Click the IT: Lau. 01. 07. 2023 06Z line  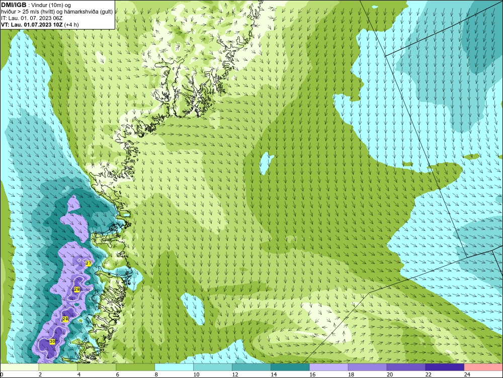(32, 18)
